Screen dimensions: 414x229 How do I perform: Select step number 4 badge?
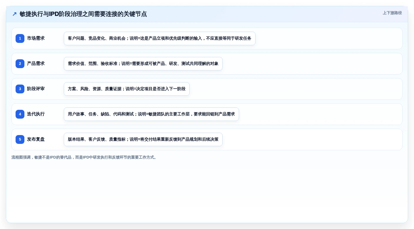tap(20, 114)
